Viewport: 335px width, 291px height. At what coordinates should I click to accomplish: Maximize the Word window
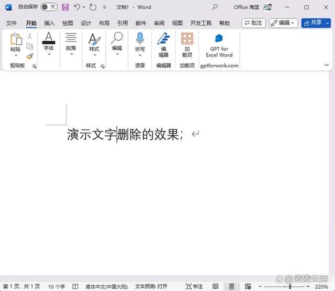point(306,7)
